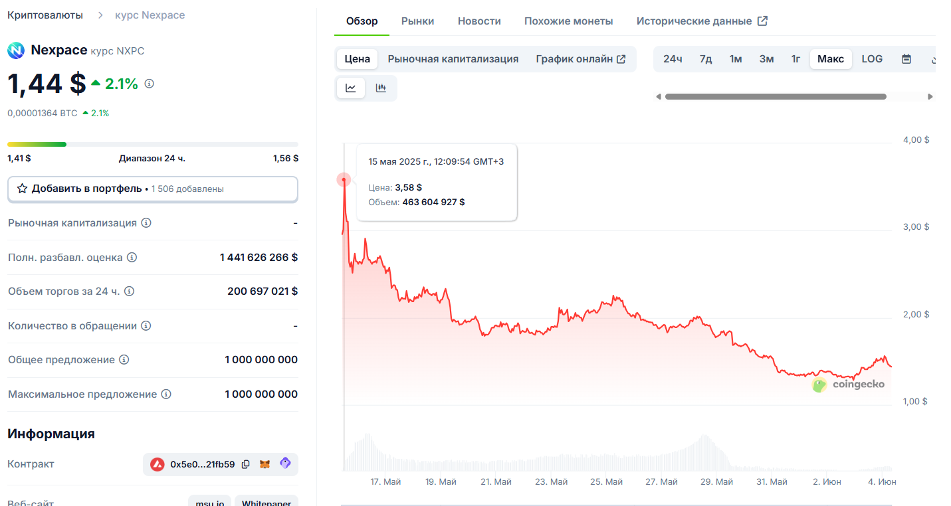This screenshot has width=951, height=506.
Task: Open the Обзор tab
Action: pos(362,21)
